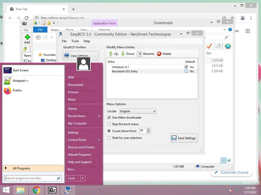Click the Add plus icon in 7-Zip
The image size is (261, 195).
point(27,37)
